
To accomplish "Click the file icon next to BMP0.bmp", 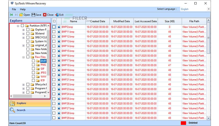I will (59, 27).
